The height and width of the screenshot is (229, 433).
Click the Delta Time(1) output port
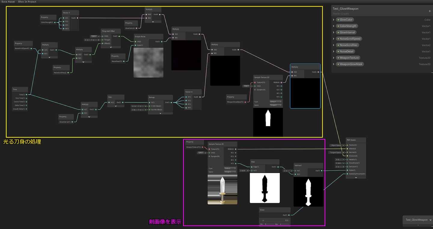coord(26,105)
